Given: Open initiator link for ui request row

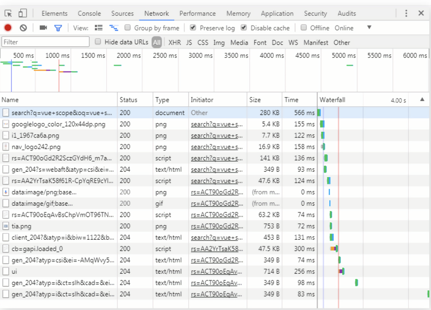Looking at the screenshot, I should pyautogui.click(x=217, y=271).
